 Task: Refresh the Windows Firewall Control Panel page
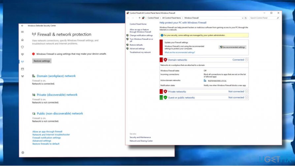[246, 18]
